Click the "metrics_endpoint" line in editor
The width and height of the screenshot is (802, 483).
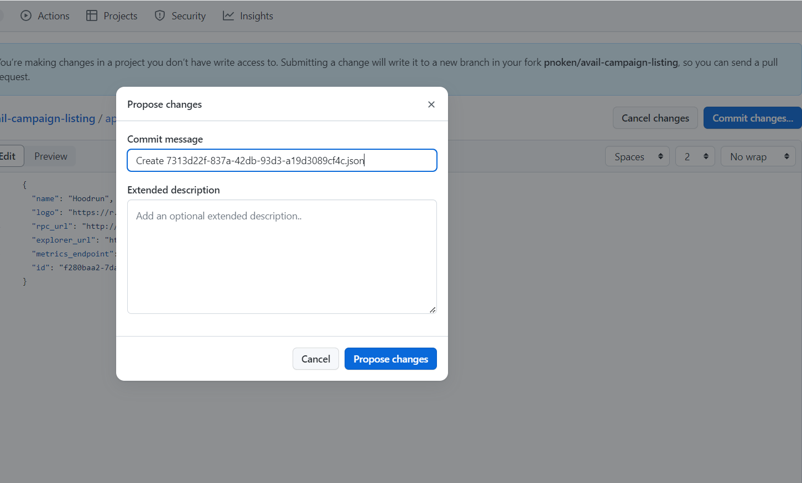pyautogui.click(x=74, y=254)
